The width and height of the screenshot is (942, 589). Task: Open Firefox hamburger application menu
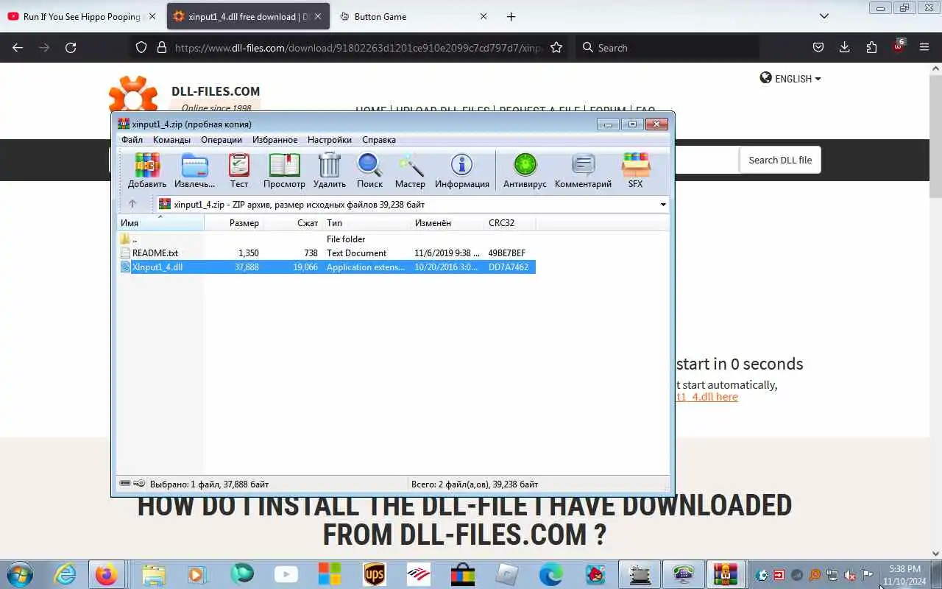(924, 47)
